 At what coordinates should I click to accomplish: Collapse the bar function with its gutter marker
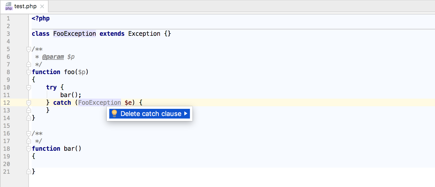[29, 149]
